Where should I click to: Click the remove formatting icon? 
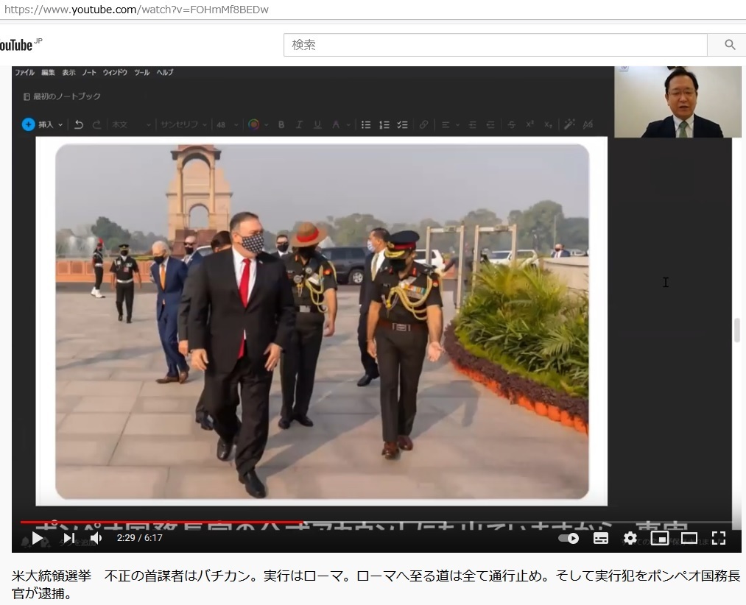tap(588, 124)
